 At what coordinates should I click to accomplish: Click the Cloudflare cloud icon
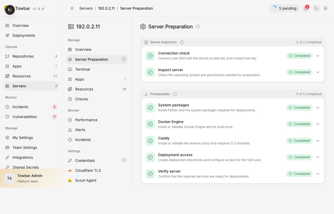(x=70, y=170)
